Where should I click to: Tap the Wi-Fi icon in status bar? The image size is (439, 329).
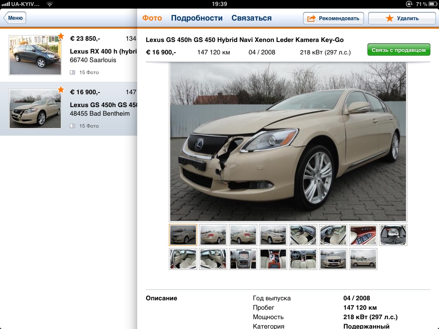pos(50,4)
